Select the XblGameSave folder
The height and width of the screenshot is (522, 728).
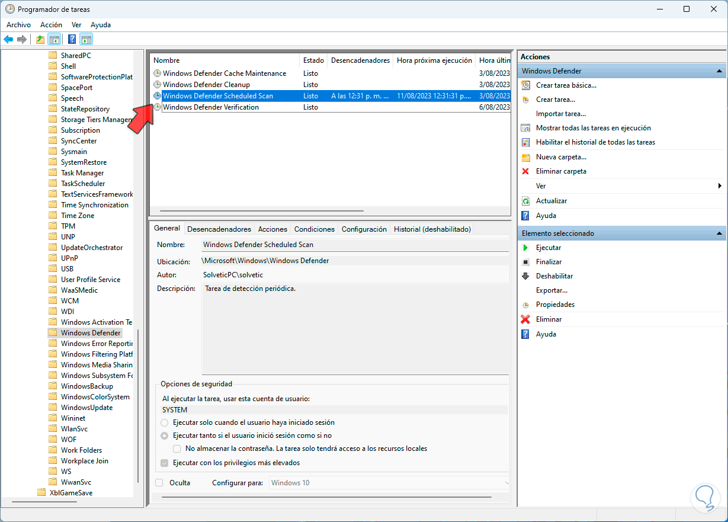tap(70, 493)
